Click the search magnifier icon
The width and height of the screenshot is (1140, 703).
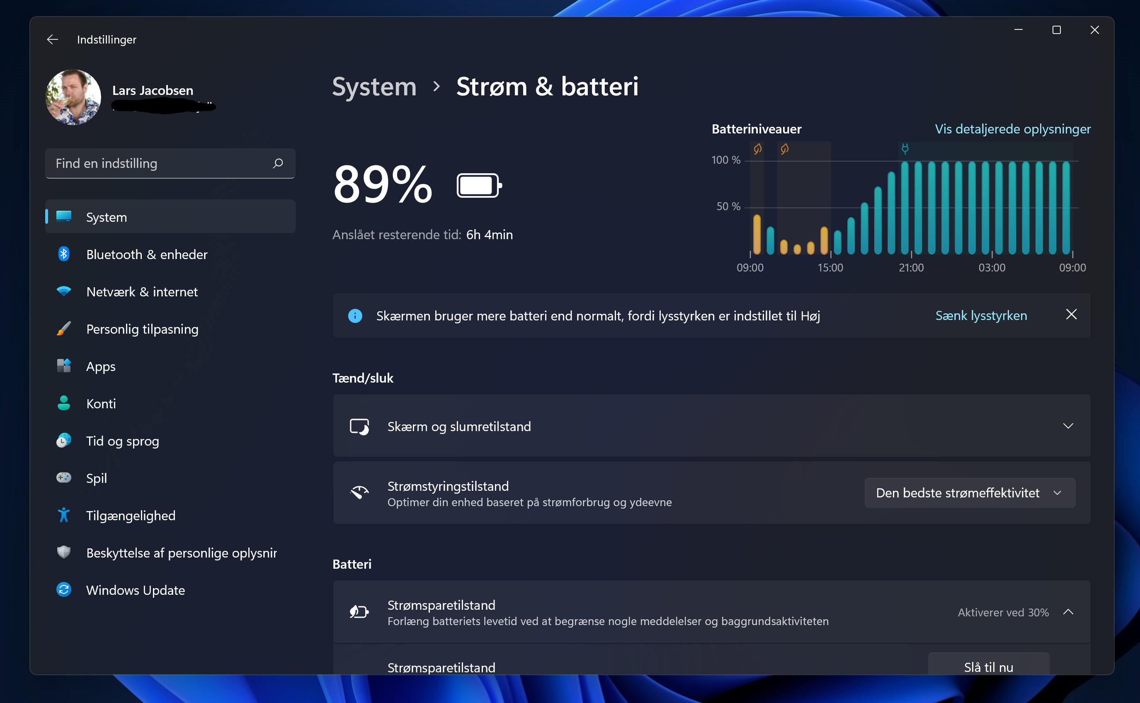[x=278, y=163]
